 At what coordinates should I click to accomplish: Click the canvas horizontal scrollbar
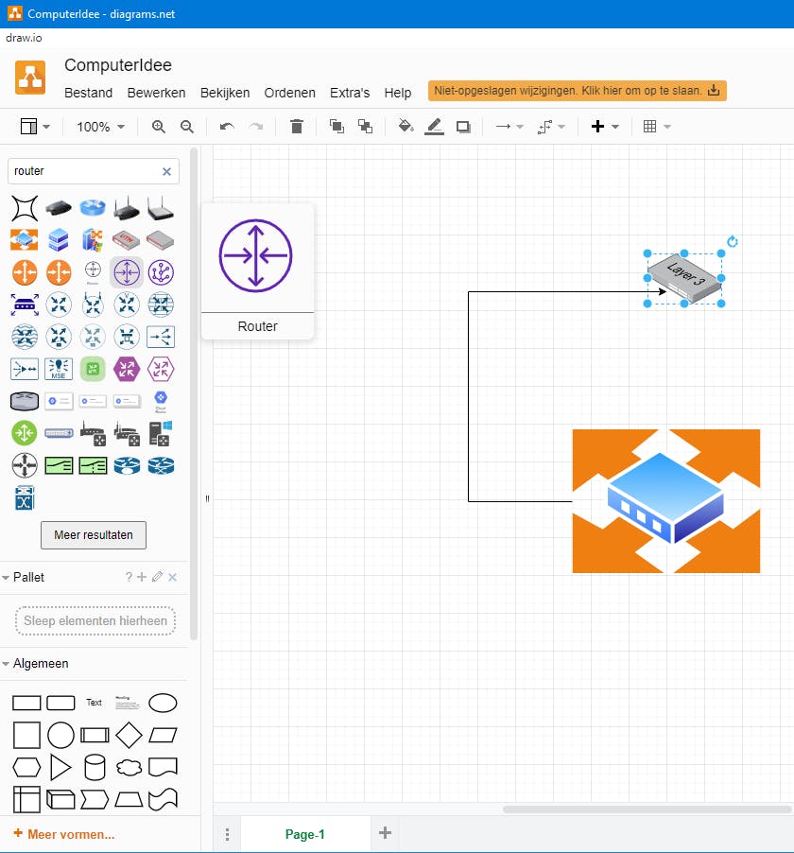coord(647,809)
